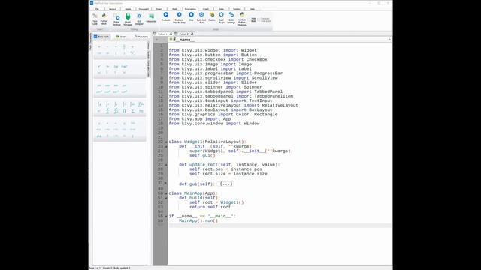Switch to the Document ribbon tab

[144, 9]
